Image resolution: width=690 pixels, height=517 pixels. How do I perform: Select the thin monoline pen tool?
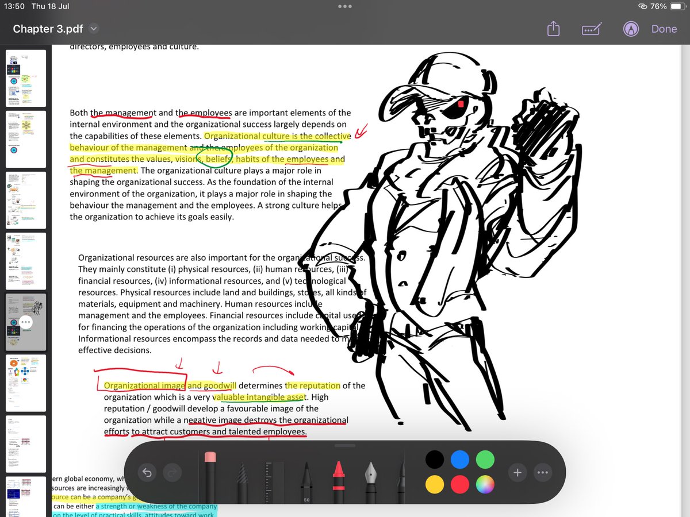(x=402, y=483)
